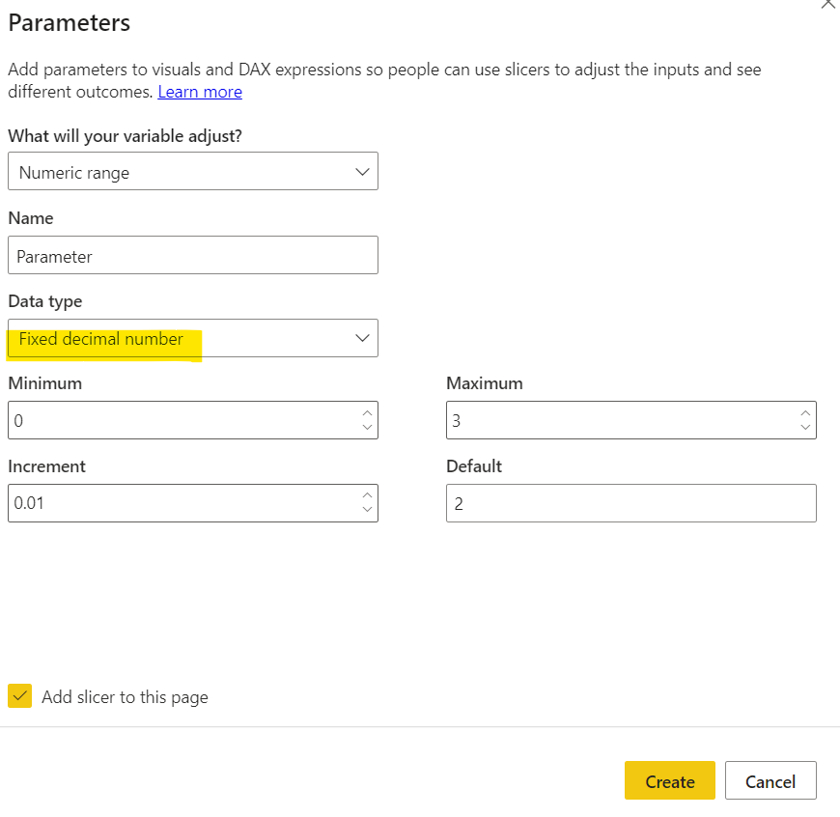This screenshot has height=817, width=840.
Task: Close the Parameters dialog with X
Action: tap(828, 4)
